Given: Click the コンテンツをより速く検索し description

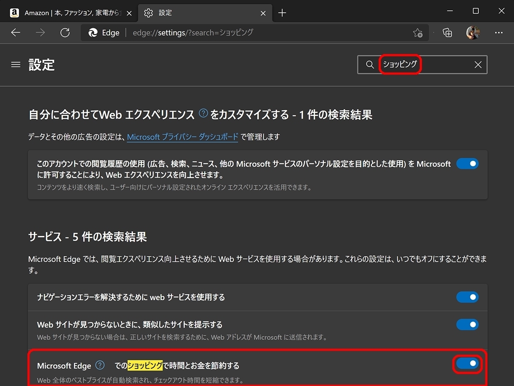Looking at the screenshot, I should point(174,187).
